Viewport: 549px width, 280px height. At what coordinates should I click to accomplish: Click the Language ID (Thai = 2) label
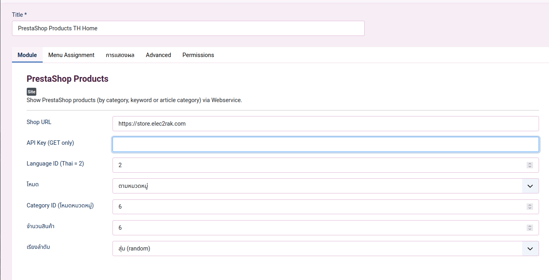[55, 164]
